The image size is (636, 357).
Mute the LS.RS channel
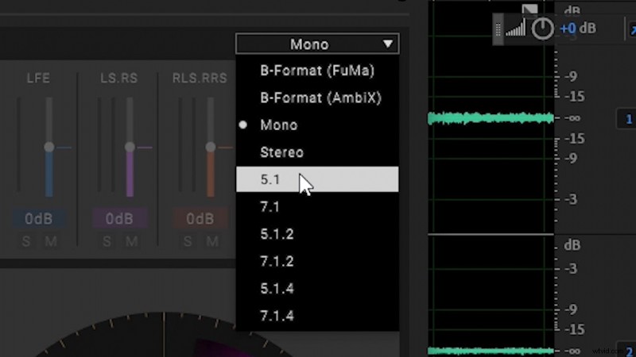pyautogui.click(x=131, y=242)
